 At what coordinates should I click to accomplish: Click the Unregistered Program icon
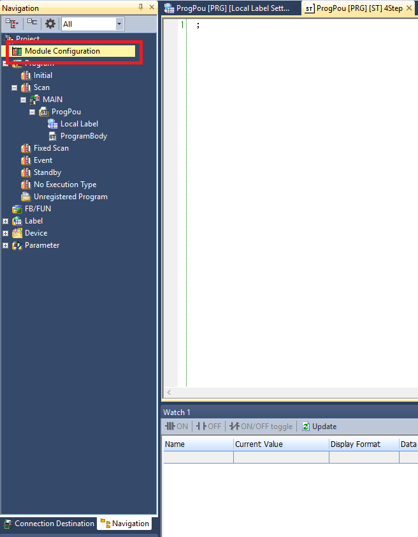click(x=26, y=197)
